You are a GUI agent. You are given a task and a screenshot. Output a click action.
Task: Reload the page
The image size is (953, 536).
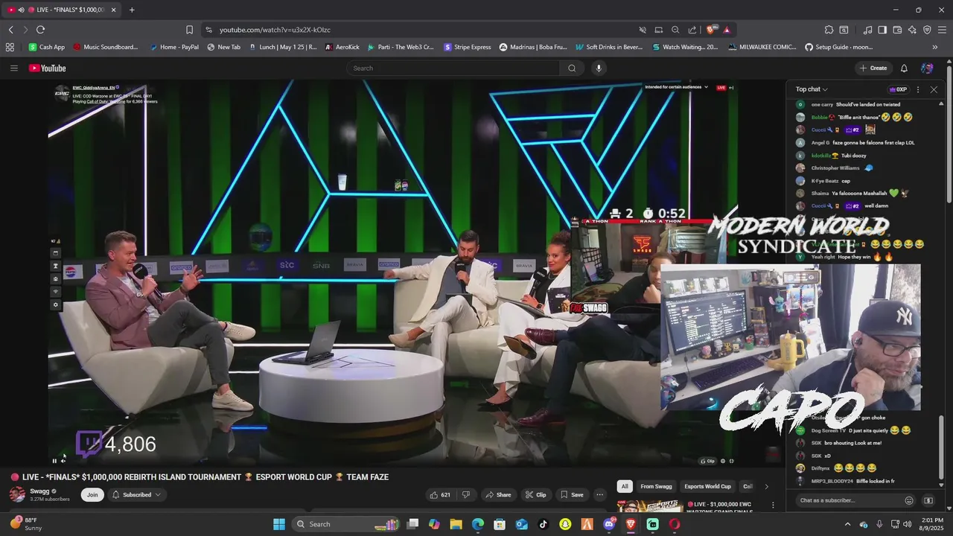point(40,30)
